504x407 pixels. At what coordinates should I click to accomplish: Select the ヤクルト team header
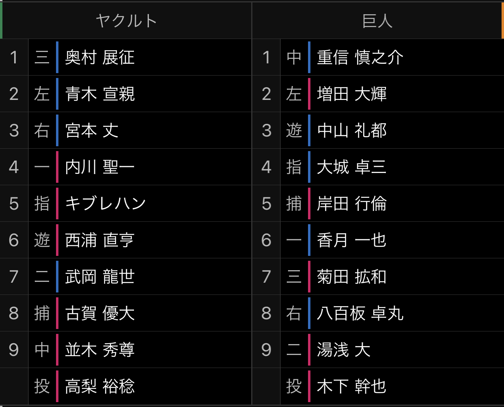(x=126, y=21)
